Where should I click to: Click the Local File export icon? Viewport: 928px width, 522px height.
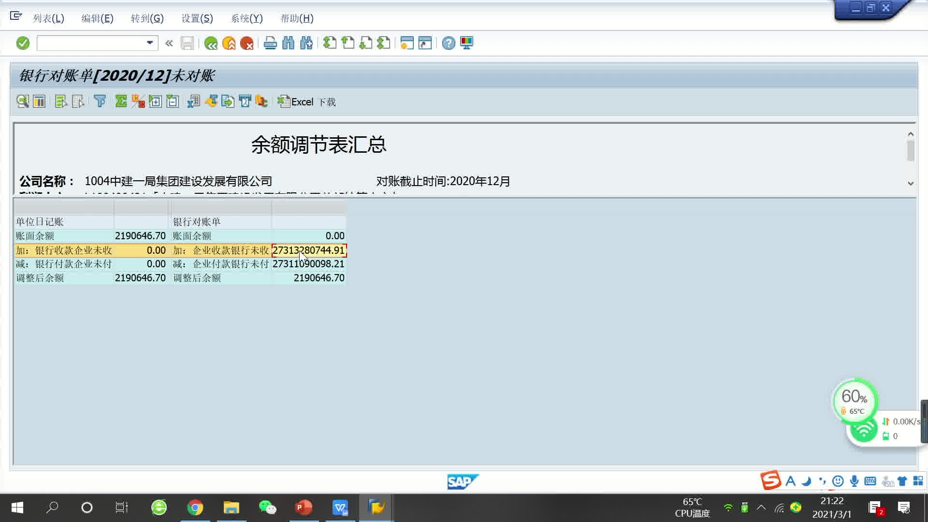pos(228,101)
